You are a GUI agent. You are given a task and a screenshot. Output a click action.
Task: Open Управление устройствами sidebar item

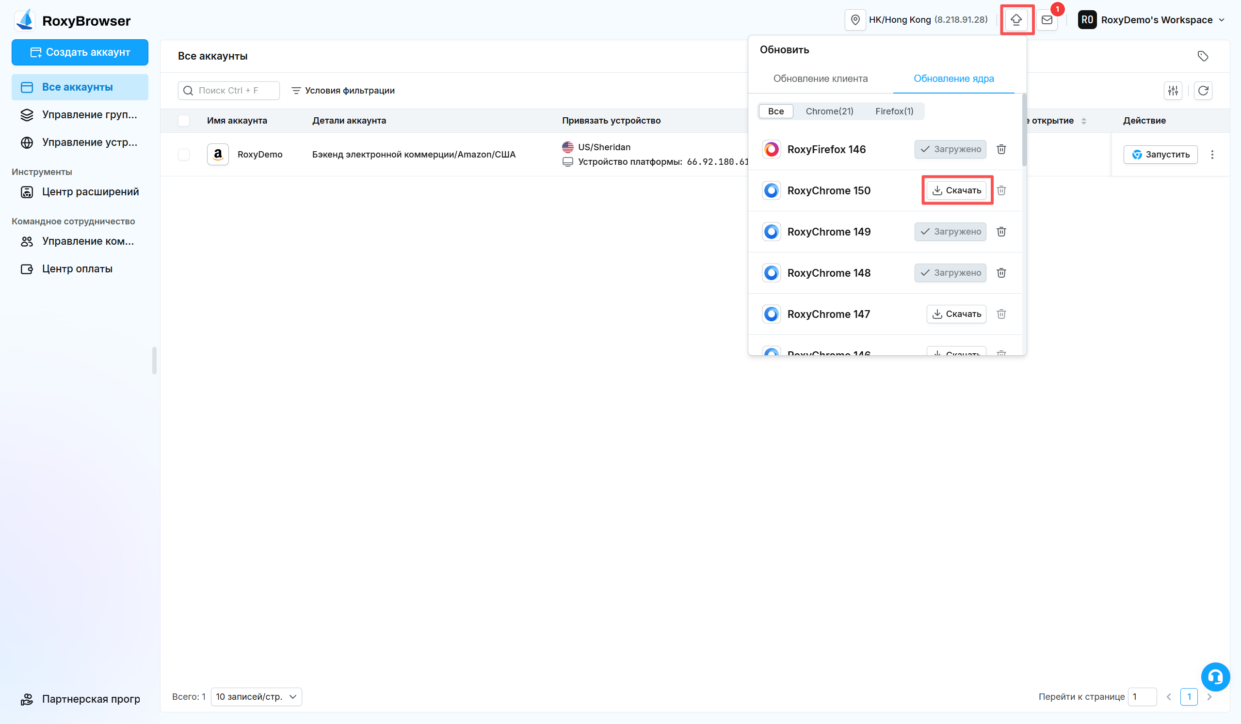coord(80,142)
